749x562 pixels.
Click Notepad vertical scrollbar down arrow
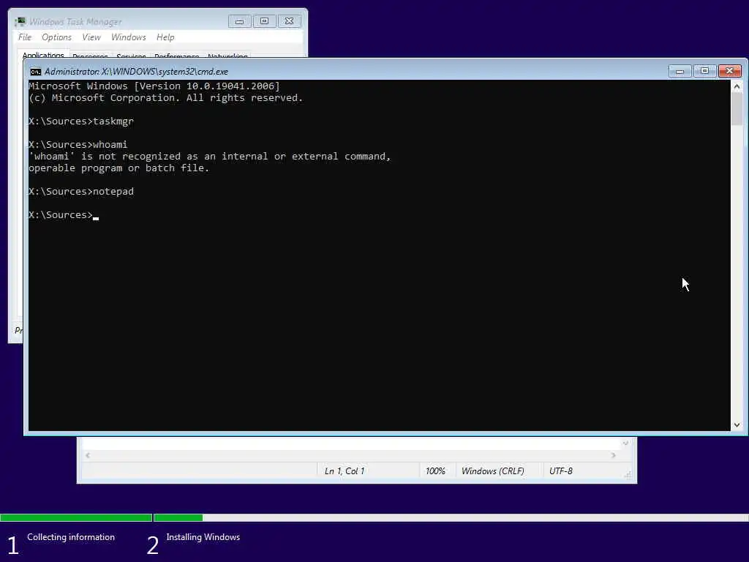click(x=625, y=443)
